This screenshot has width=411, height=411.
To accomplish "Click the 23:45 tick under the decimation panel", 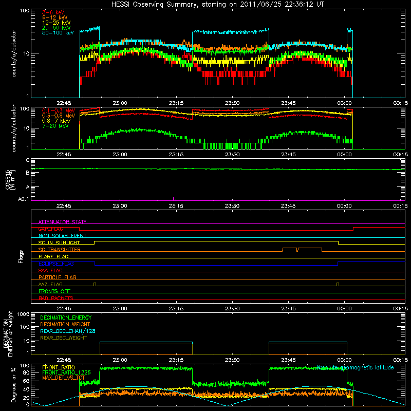I will [288, 360].
